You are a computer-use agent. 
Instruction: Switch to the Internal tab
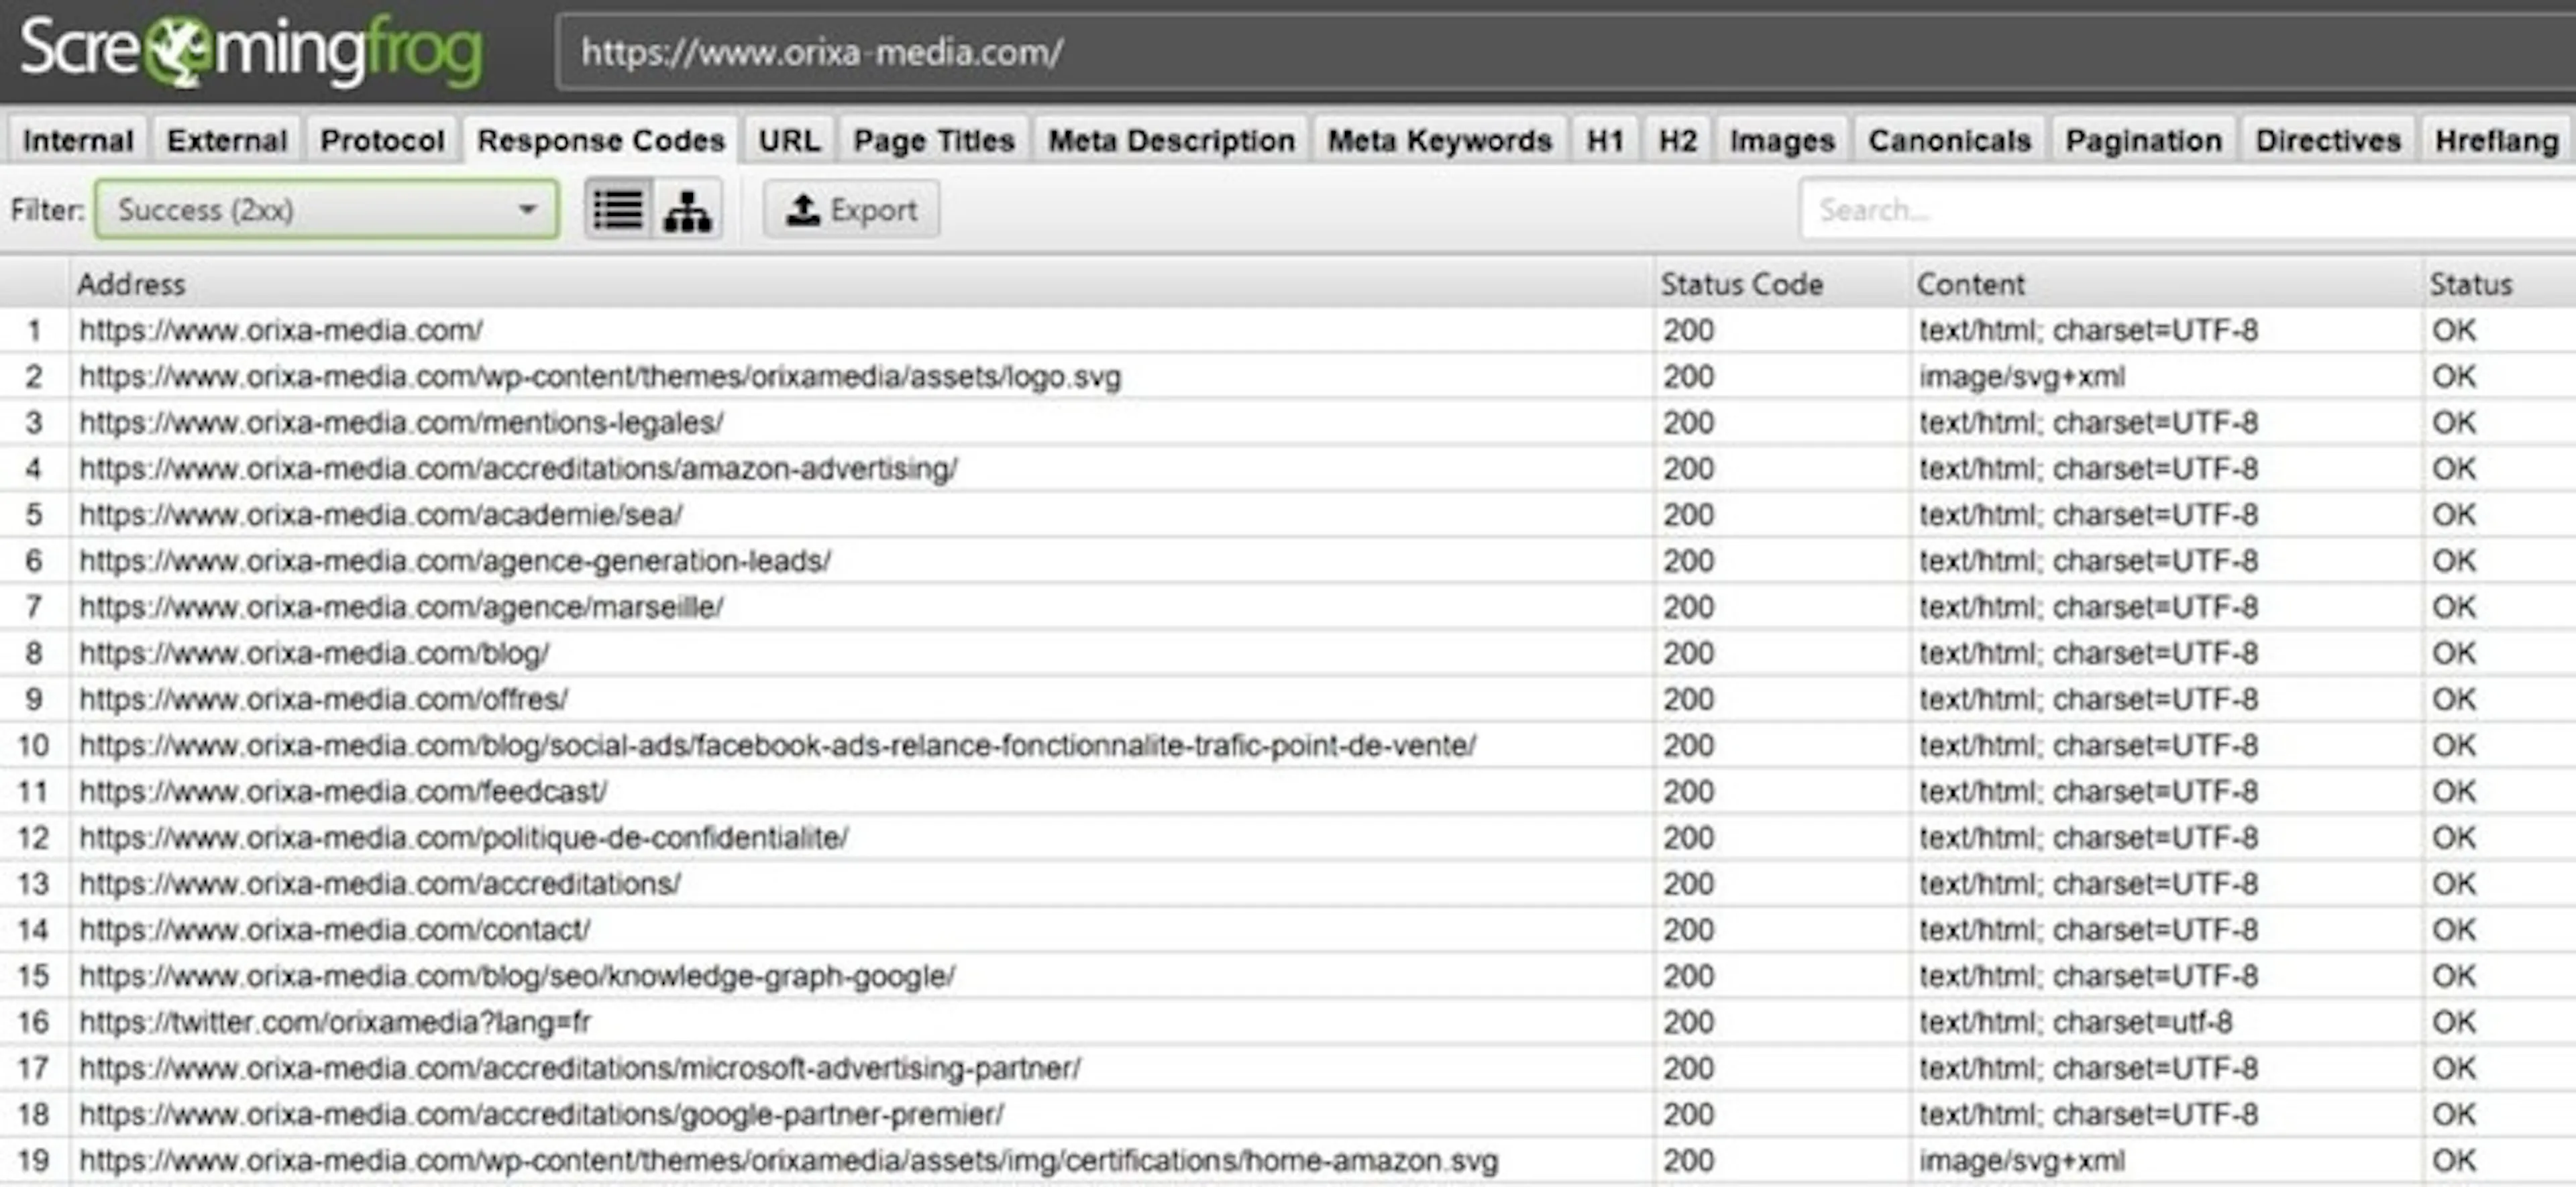(77, 140)
